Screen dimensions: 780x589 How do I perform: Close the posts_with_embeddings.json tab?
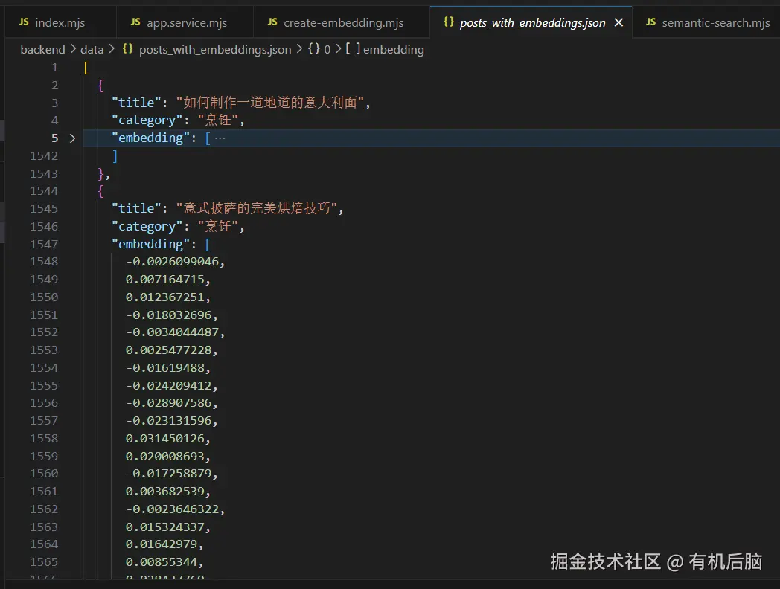618,22
